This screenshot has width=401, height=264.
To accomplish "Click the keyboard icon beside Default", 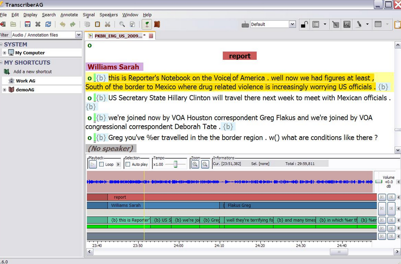I will click(x=245, y=24).
